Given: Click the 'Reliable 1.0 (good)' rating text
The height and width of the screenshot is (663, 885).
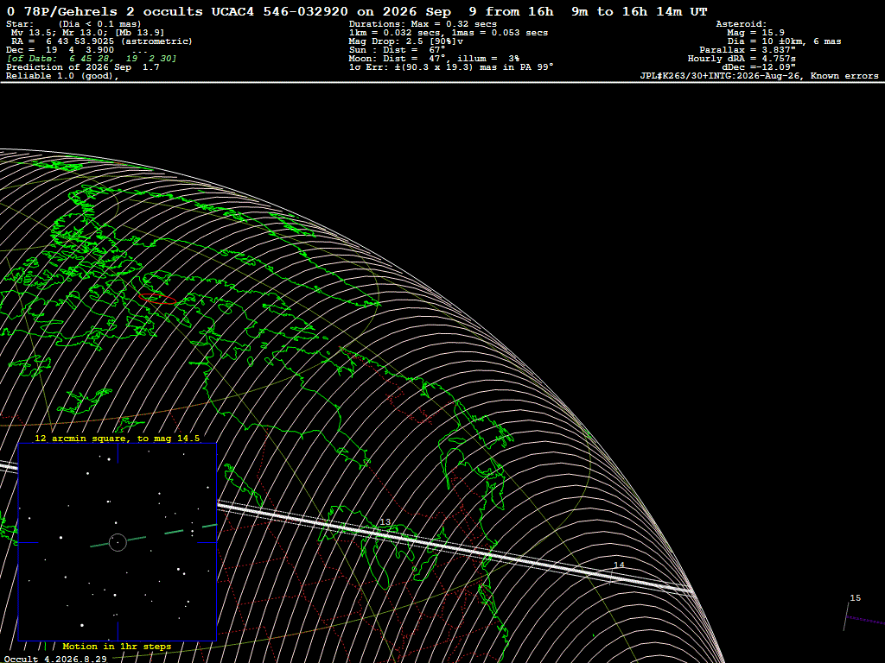Looking at the screenshot, I should click(x=62, y=76).
